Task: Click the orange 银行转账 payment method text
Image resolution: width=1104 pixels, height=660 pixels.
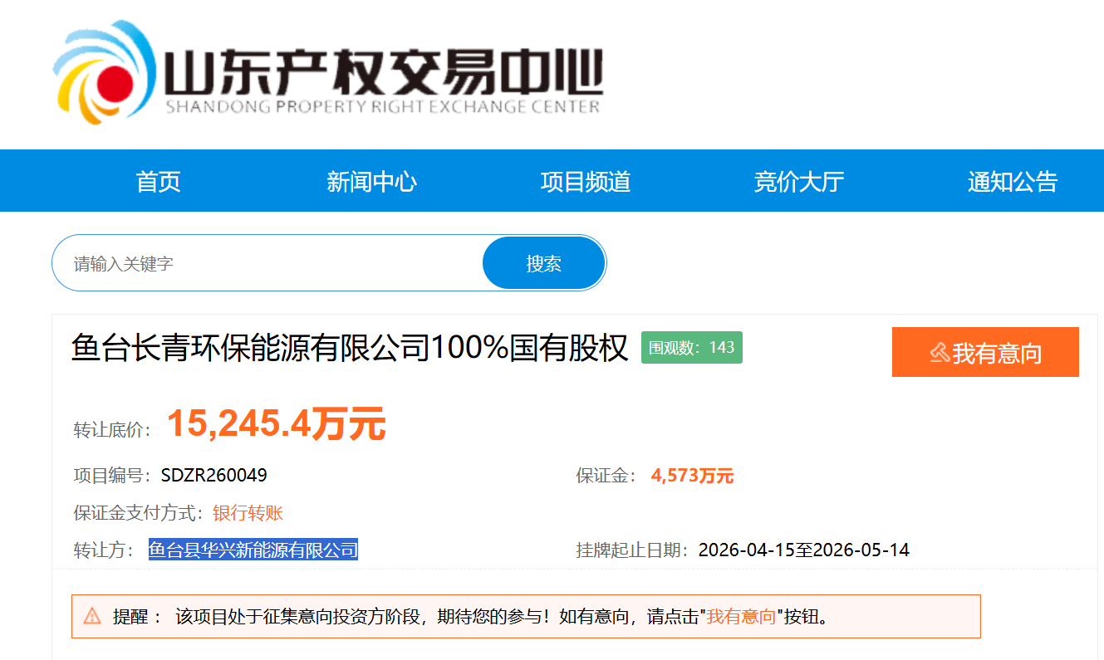Action: coord(248,513)
